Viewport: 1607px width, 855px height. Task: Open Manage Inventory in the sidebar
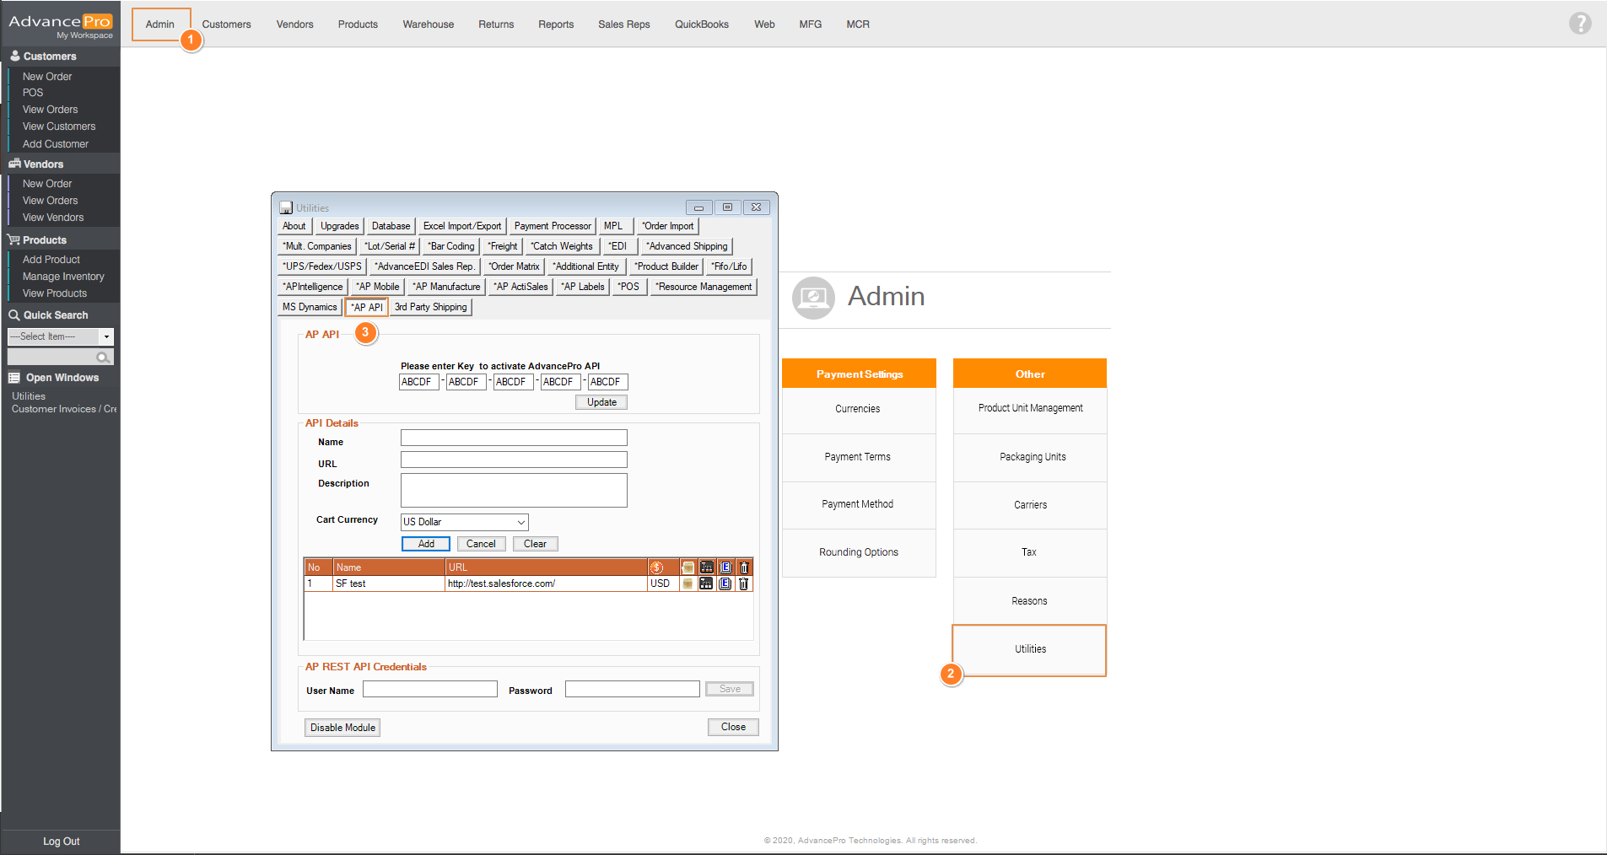63,277
